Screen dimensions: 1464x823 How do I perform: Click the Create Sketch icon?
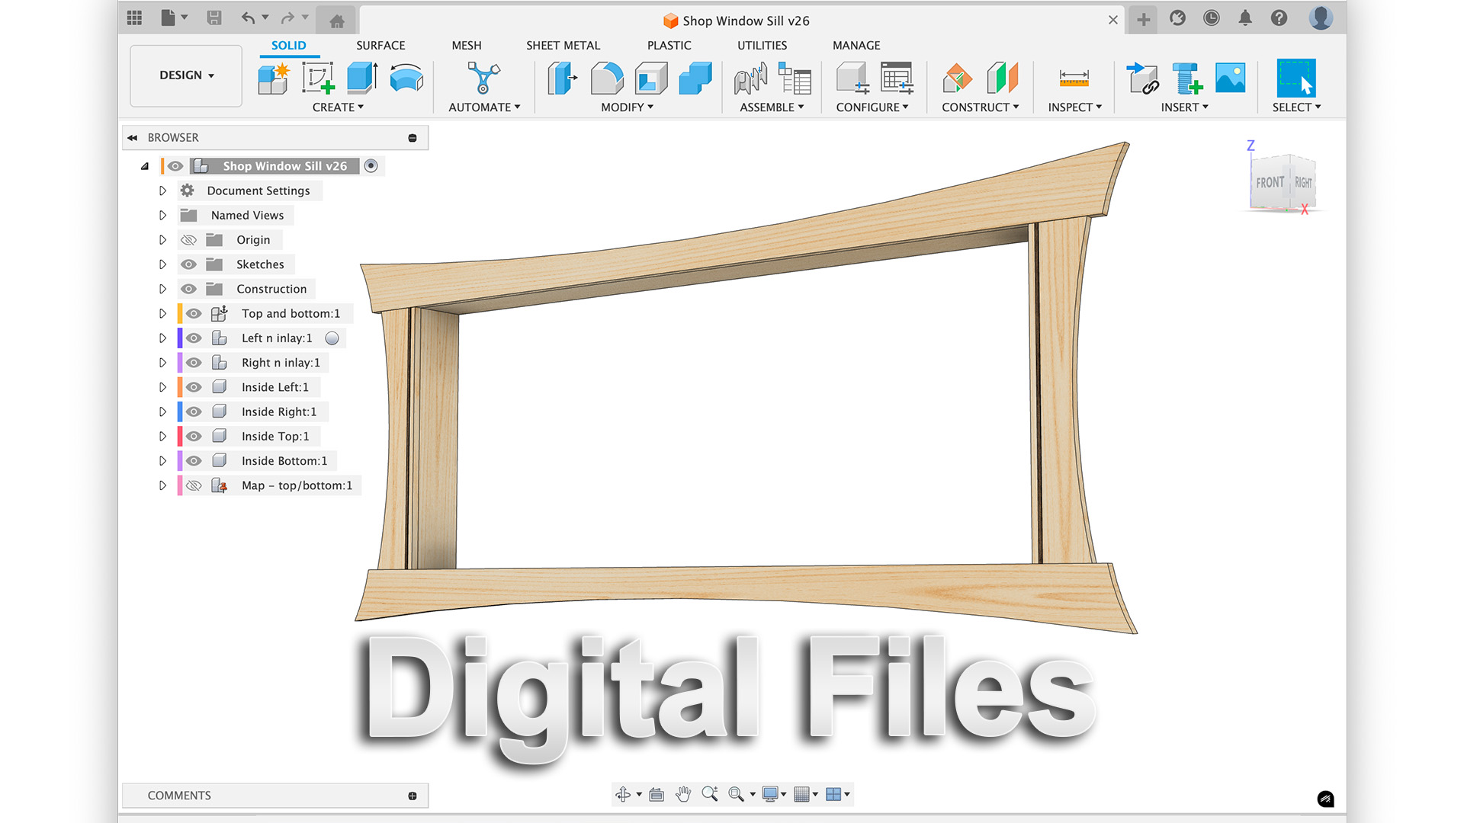(318, 78)
